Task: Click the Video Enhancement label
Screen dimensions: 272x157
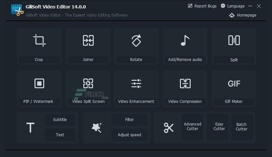Action: 136,102
